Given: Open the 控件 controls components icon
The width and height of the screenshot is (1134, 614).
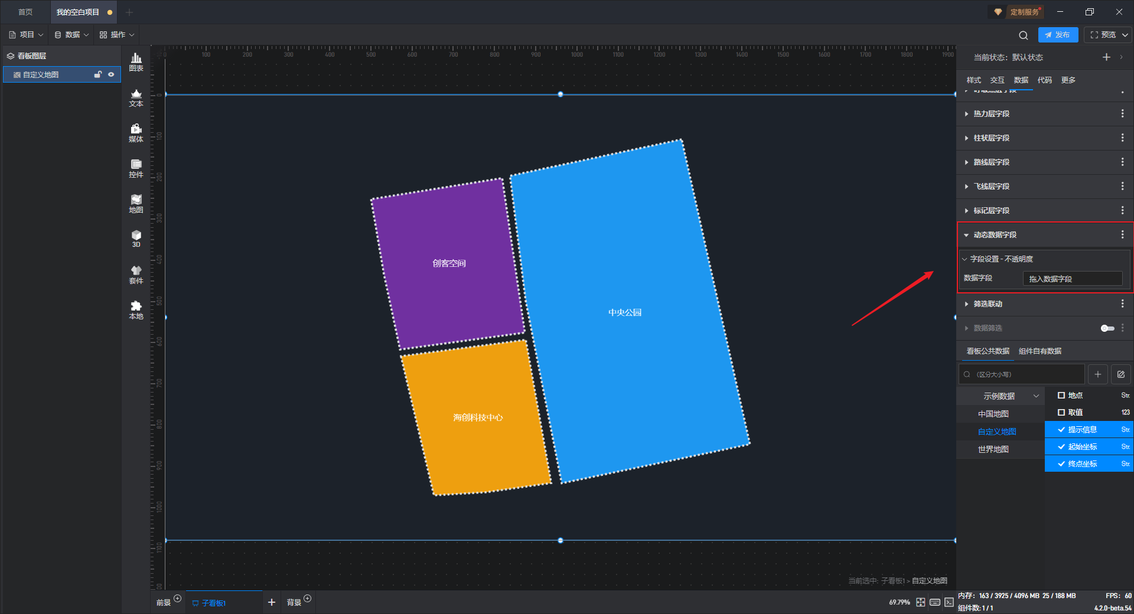Looking at the screenshot, I should 136,168.
